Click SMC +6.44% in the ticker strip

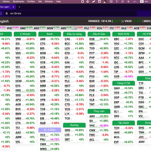point(26,28)
